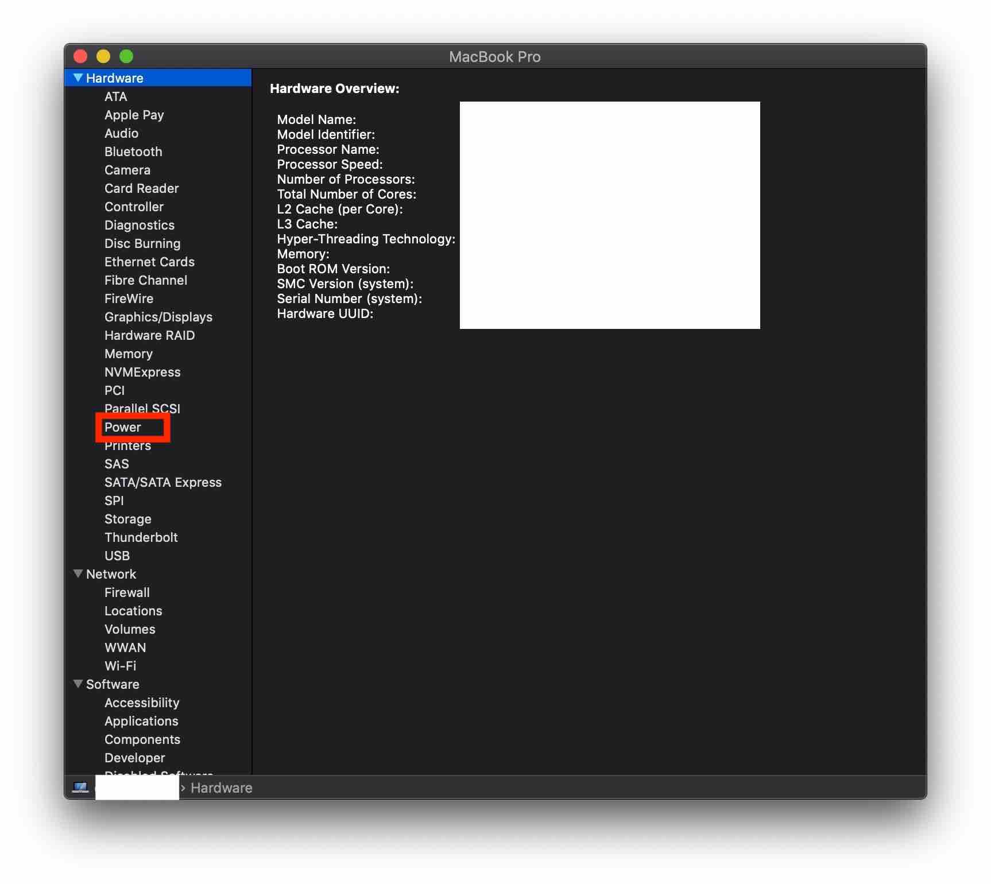
Task: Open Volumes under Network
Action: tap(130, 629)
